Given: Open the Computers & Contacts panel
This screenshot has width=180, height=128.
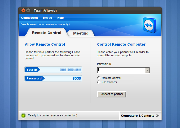Looking at the screenshot, I should 137,116.
